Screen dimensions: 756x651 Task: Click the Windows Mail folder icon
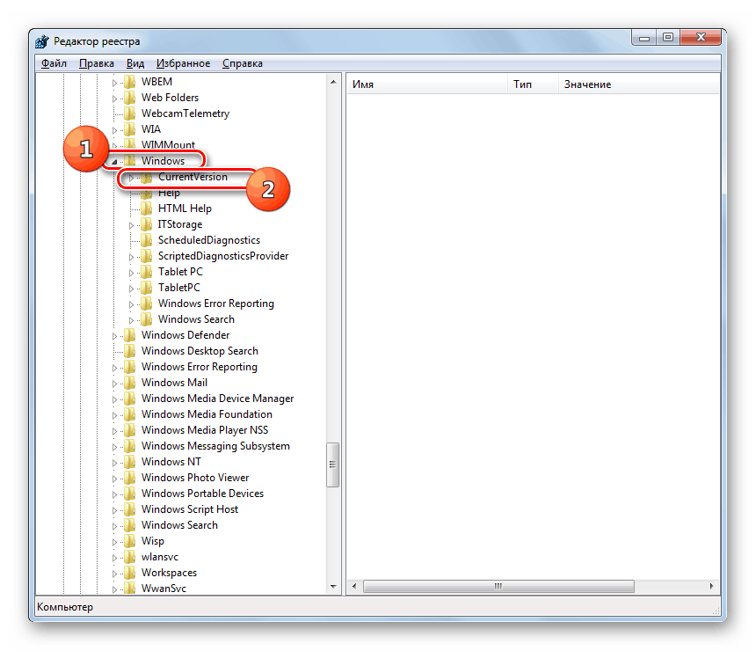(x=130, y=383)
